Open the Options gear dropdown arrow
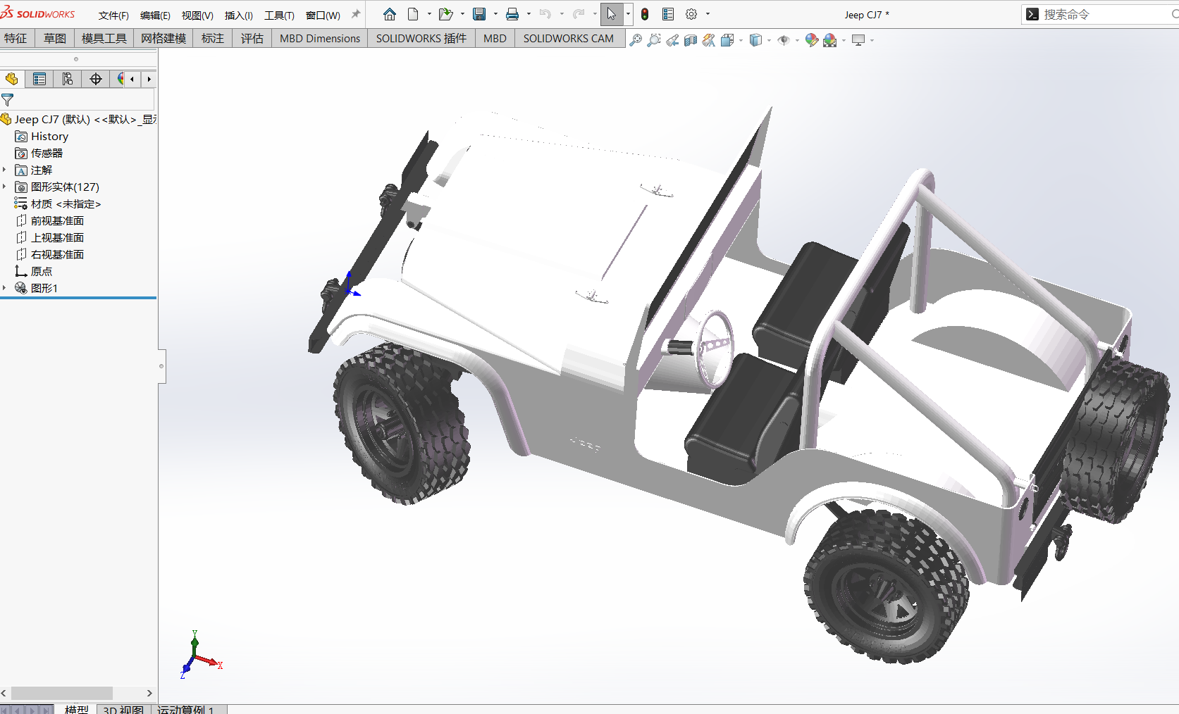The image size is (1179, 714). 708,14
